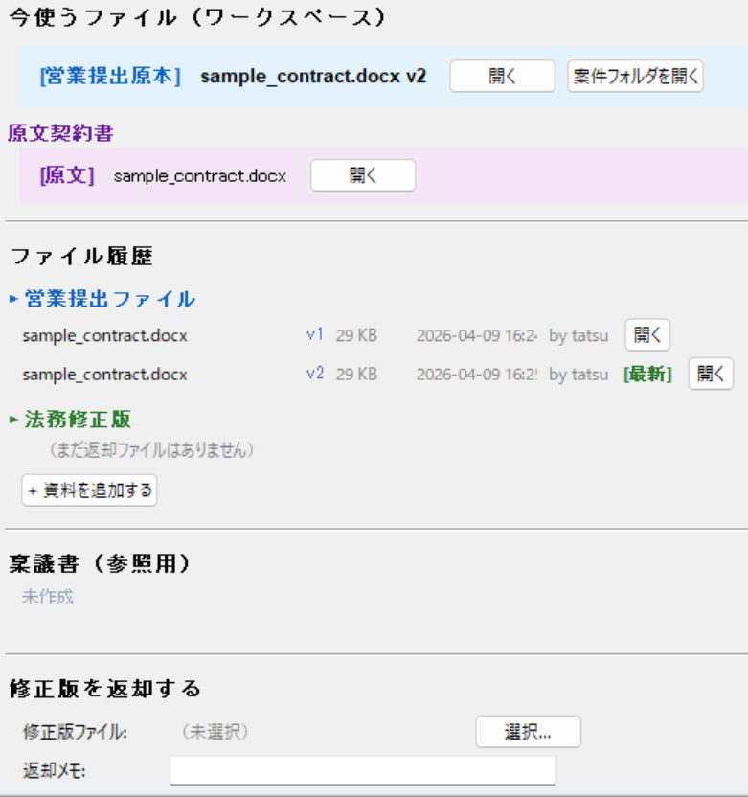This screenshot has height=797, width=748.
Task: Select the v1 row filename sample_contract.docx
Action: click(x=104, y=335)
